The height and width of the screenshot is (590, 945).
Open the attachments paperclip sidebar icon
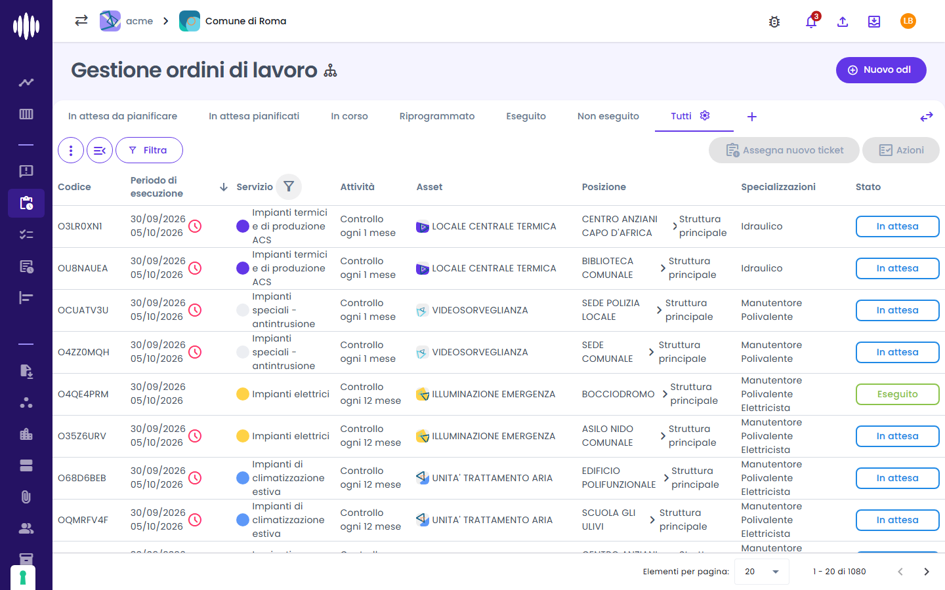click(26, 497)
